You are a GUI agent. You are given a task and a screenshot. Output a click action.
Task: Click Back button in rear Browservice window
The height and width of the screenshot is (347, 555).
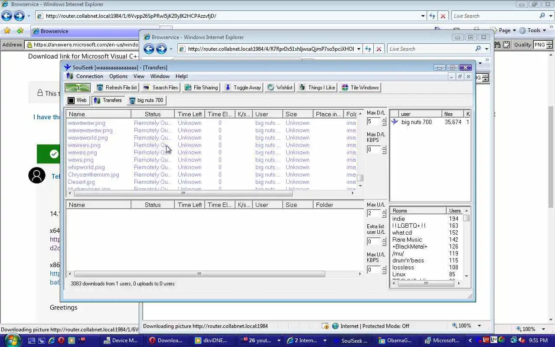coord(7,16)
